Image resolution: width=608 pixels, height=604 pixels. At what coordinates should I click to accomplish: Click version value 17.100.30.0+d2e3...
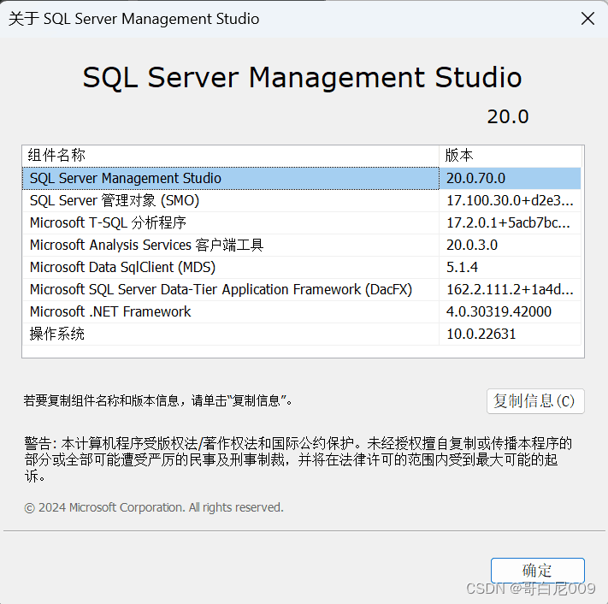510,200
